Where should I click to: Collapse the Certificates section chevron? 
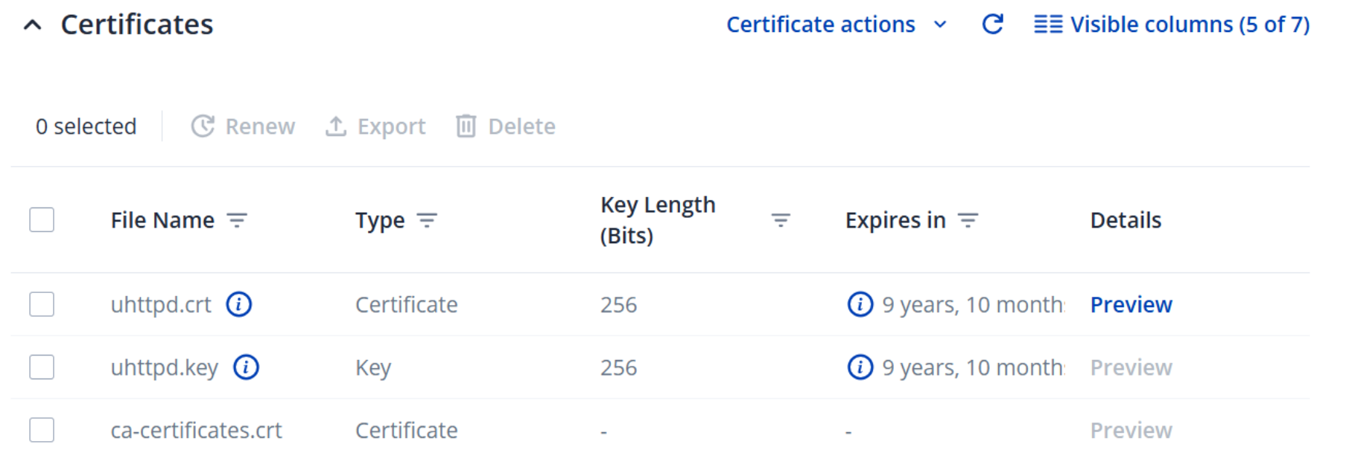32,25
